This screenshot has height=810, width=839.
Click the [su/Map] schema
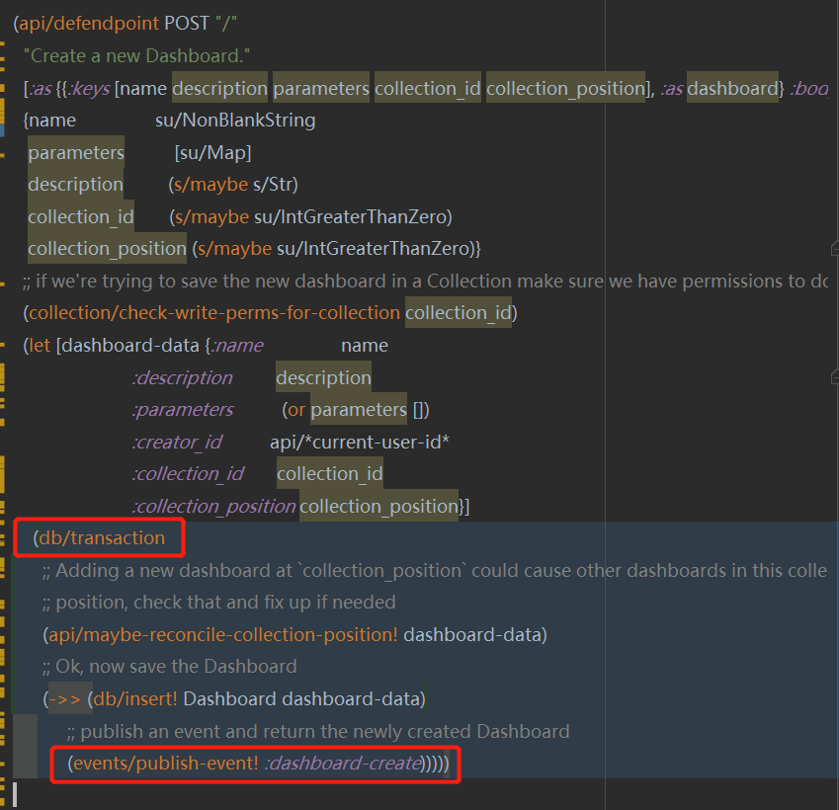point(212,153)
